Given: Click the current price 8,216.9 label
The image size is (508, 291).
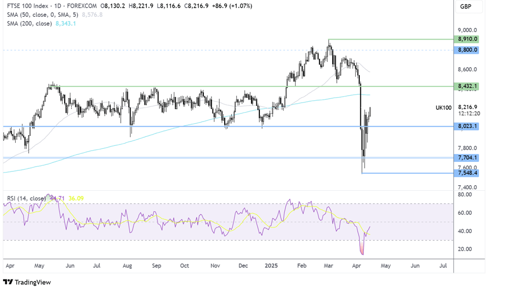Looking at the screenshot, I should click(468, 107).
